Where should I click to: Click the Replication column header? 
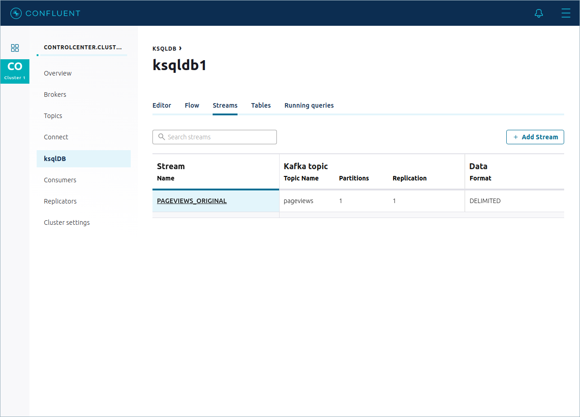tap(409, 178)
